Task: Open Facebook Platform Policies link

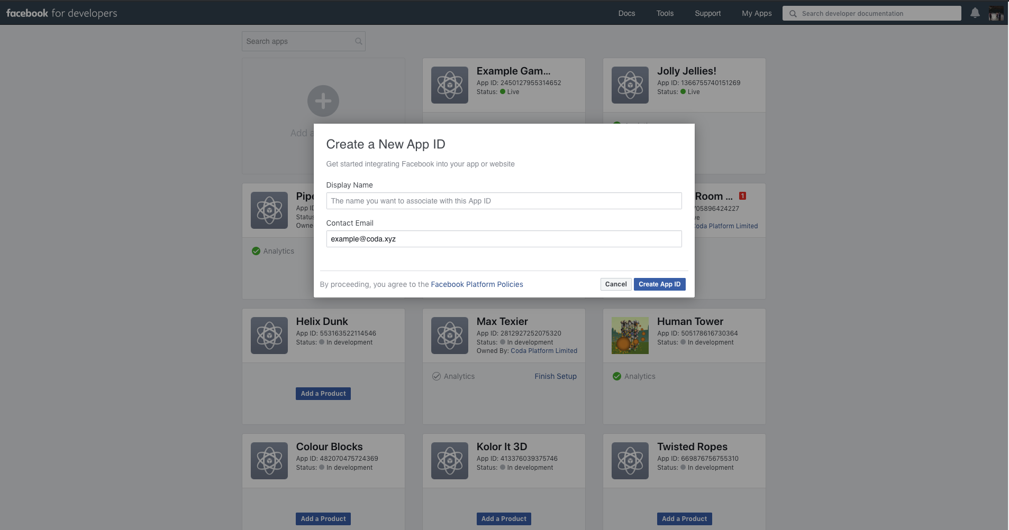Action: pos(477,284)
